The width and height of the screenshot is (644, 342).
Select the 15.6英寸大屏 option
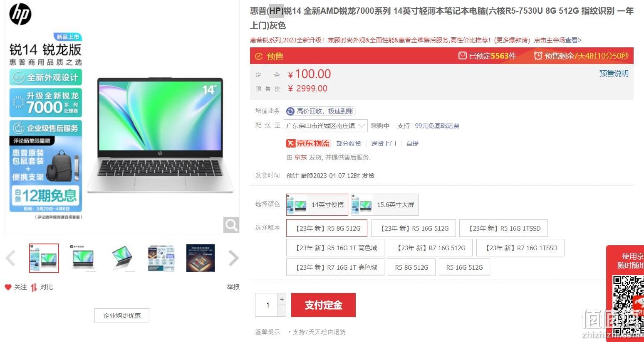[385, 204]
